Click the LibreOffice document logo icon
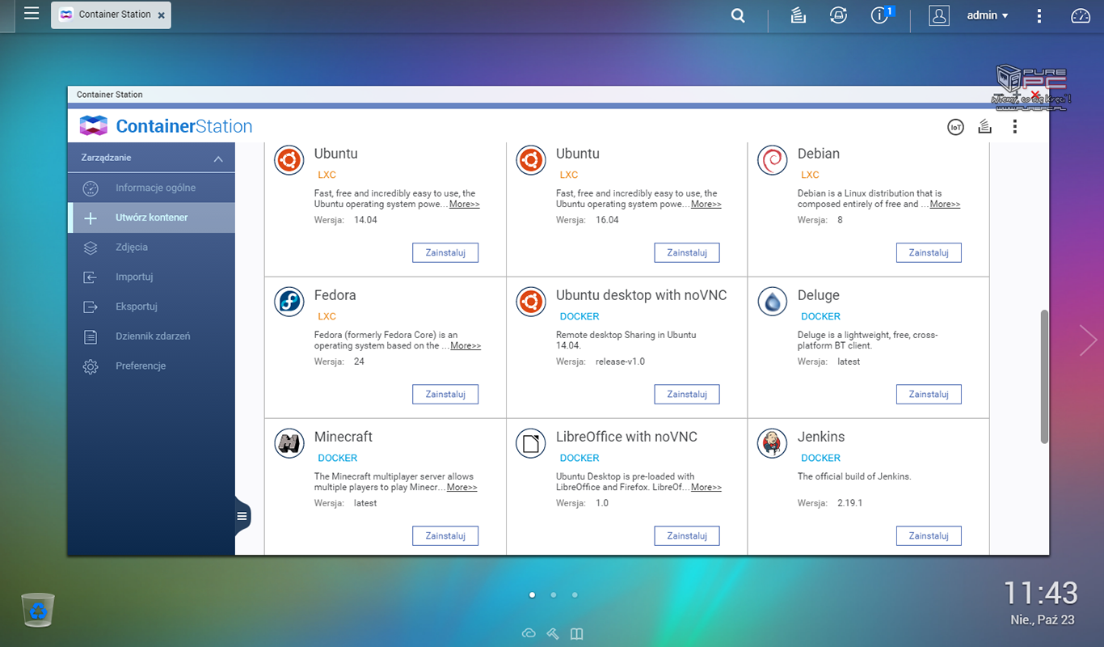This screenshot has width=1104, height=647. coord(531,443)
